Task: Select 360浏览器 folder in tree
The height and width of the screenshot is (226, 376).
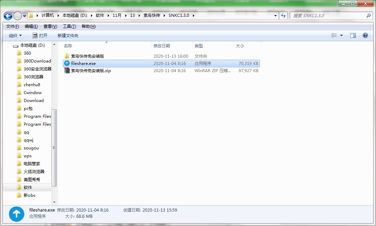Action: pyautogui.click(x=34, y=77)
